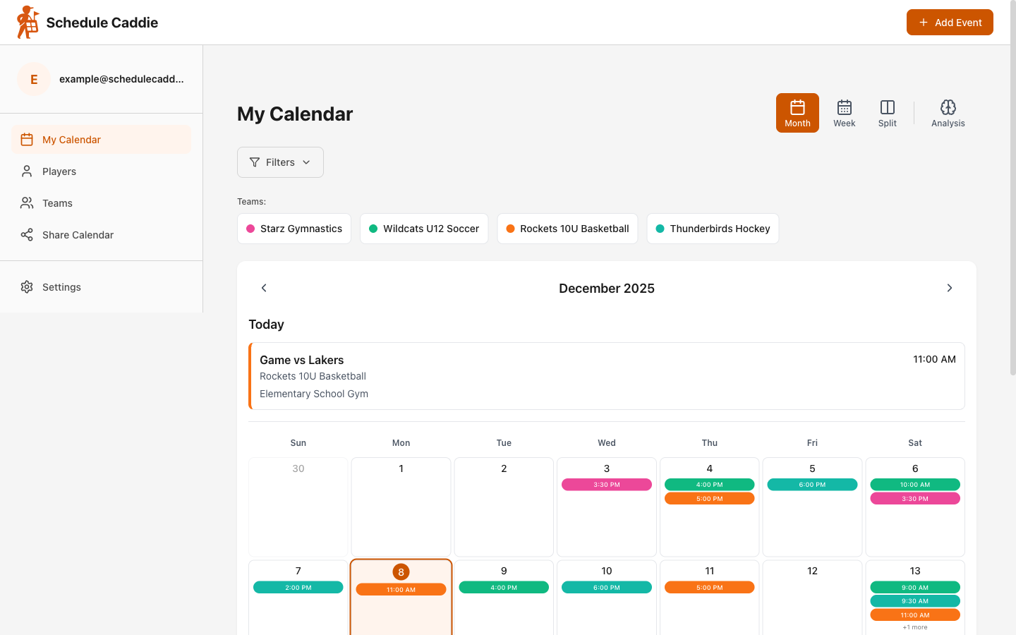Open the Game vs Lakers event card

tap(607, 376)
